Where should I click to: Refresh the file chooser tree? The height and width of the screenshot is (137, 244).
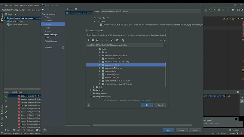pos(117,40)
